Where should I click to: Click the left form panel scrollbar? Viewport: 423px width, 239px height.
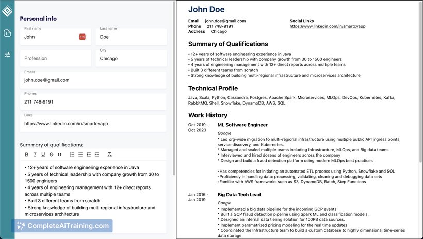pos(174,88)
